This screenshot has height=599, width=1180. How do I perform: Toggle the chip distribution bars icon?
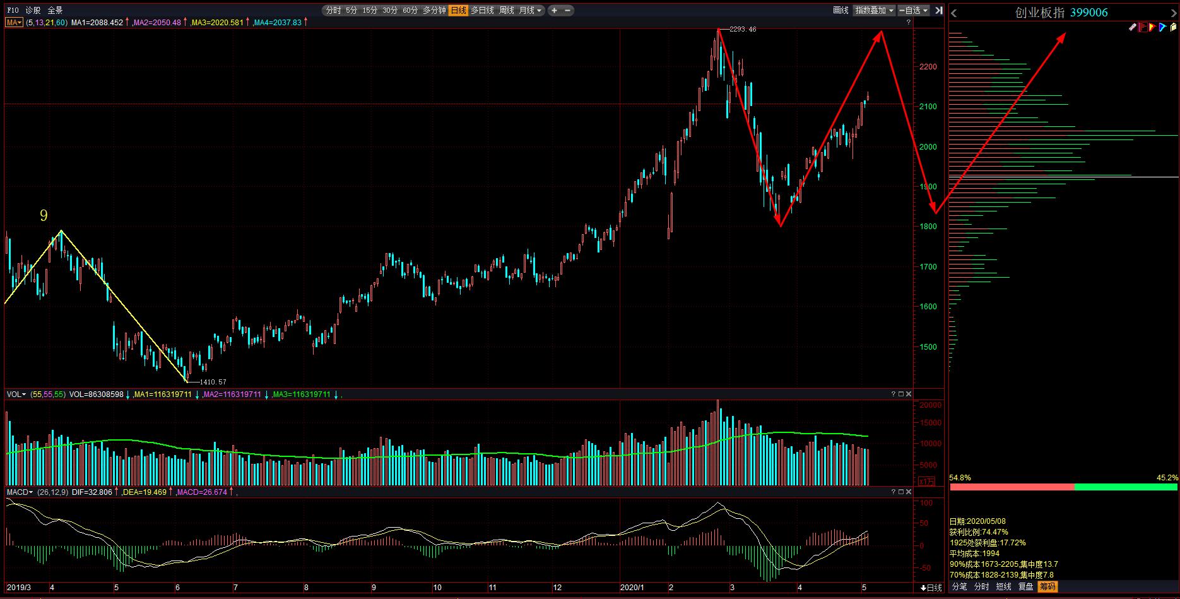1143,27
